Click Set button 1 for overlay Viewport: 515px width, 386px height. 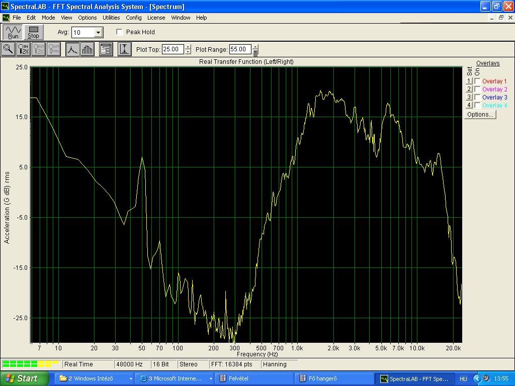coord(469,81)
